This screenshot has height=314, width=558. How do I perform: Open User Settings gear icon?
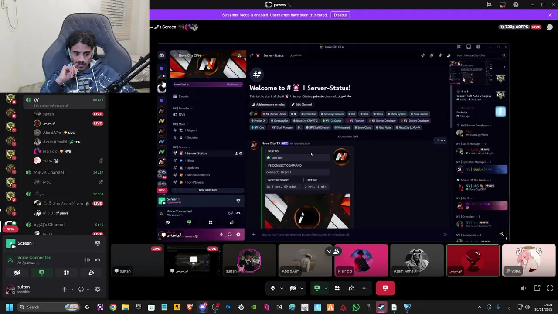pyautogui.click(x=98, y=289)
